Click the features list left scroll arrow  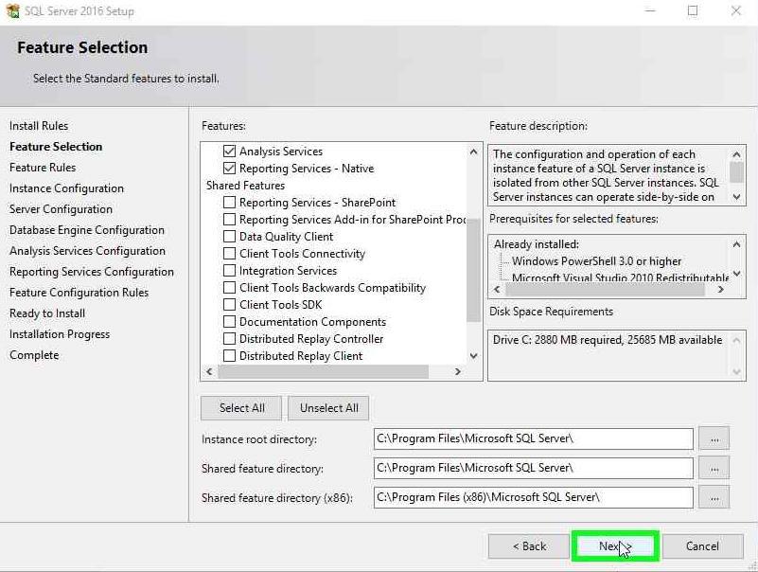209,371
